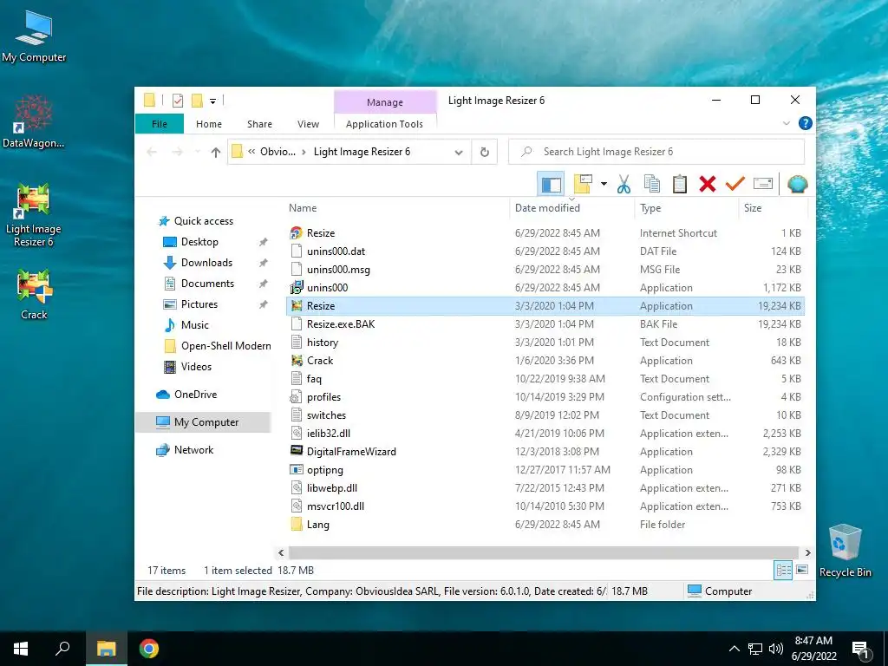Viewport: 888px width, 666px height.
Task: Select the msvcr100.dll file
Action: [x=546, y=506]
